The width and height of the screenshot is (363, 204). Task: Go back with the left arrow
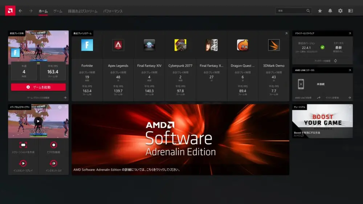pyautogui.click(x=20, y=11)
